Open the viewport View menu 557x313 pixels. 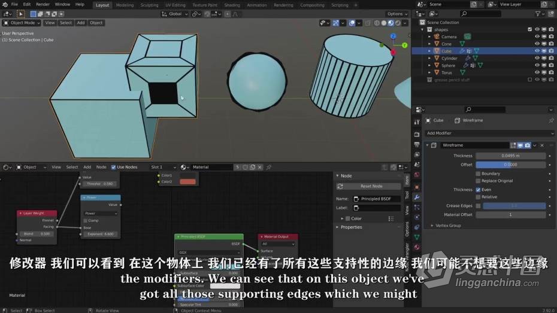coord(50,23)
